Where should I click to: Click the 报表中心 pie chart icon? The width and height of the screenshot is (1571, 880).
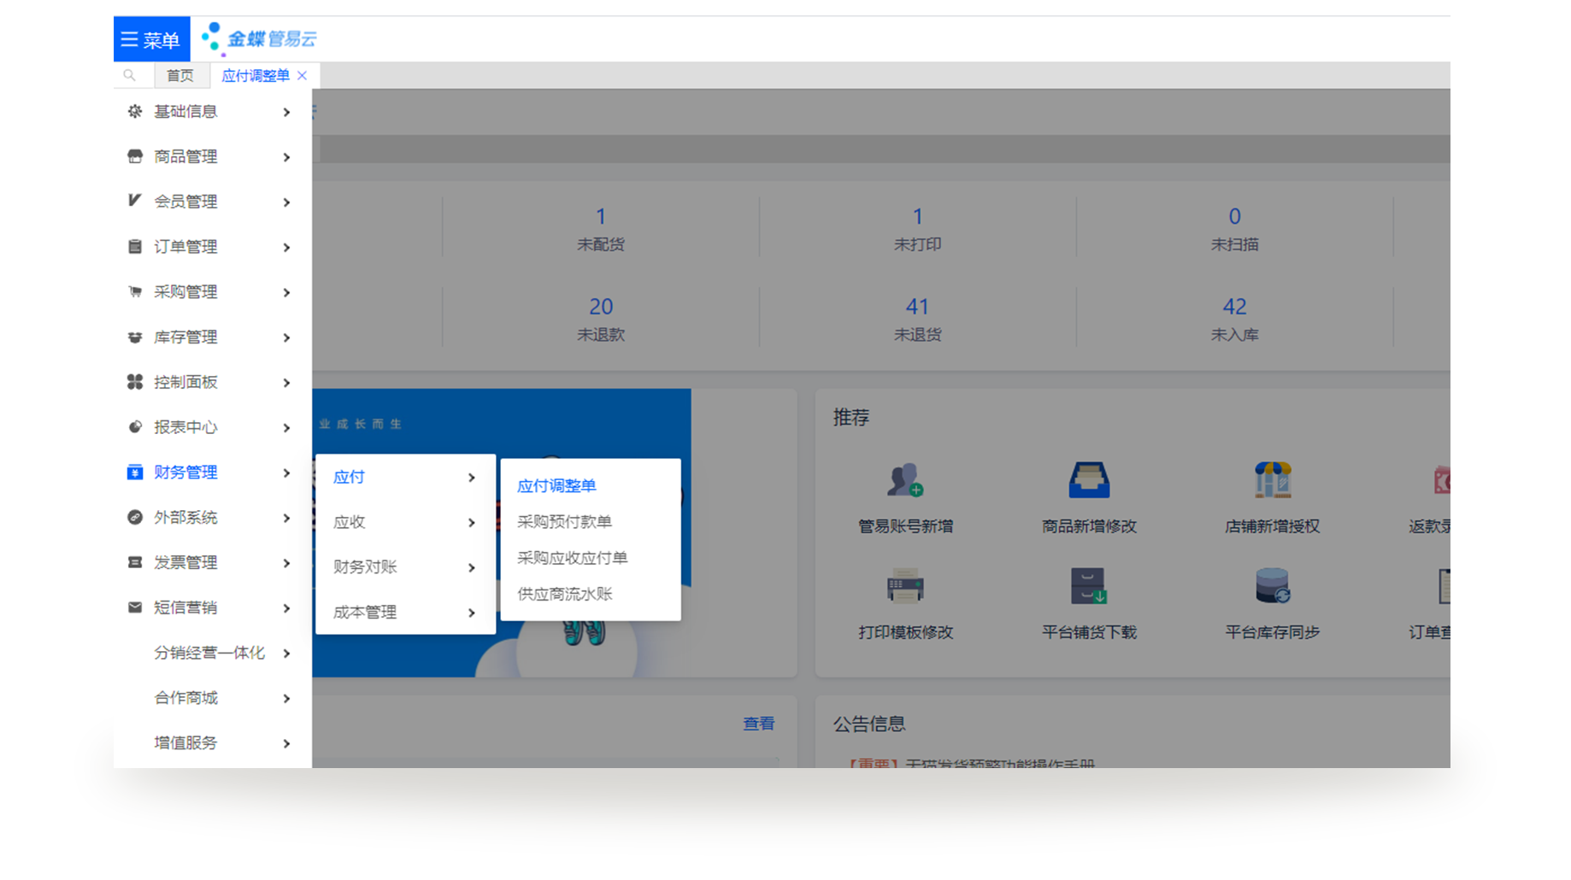click(x=134, y=426)
